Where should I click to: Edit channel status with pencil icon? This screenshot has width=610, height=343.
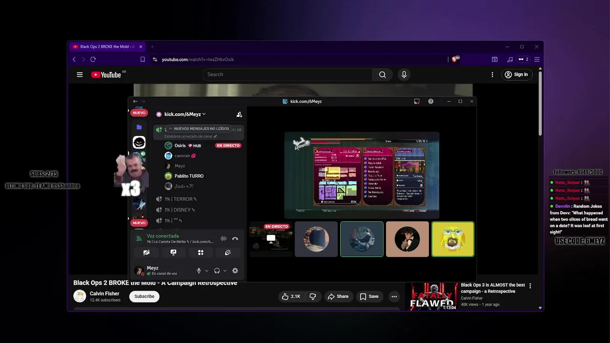pos(215,136)
